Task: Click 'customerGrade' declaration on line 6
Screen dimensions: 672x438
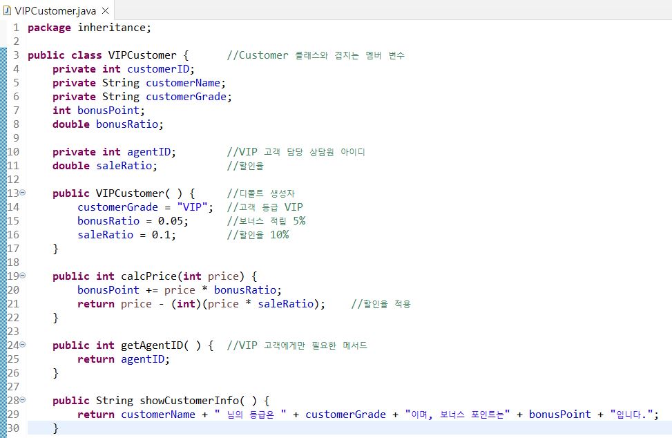Action: 186,97
